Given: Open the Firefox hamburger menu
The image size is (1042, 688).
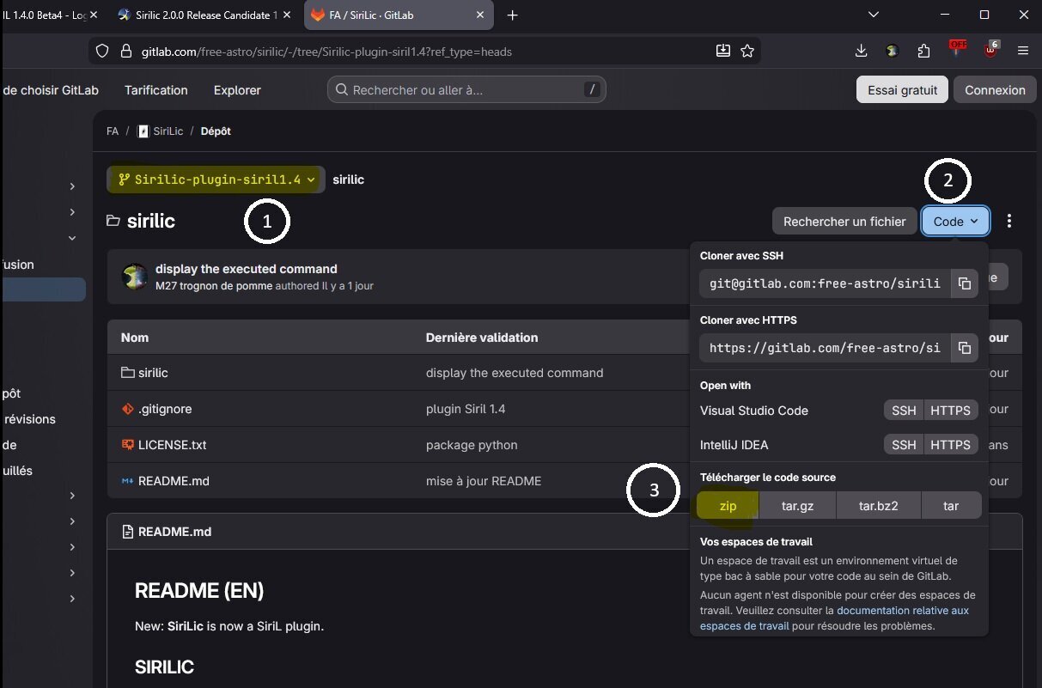Looking at the screenshot, I should (x=1023, y=52).
